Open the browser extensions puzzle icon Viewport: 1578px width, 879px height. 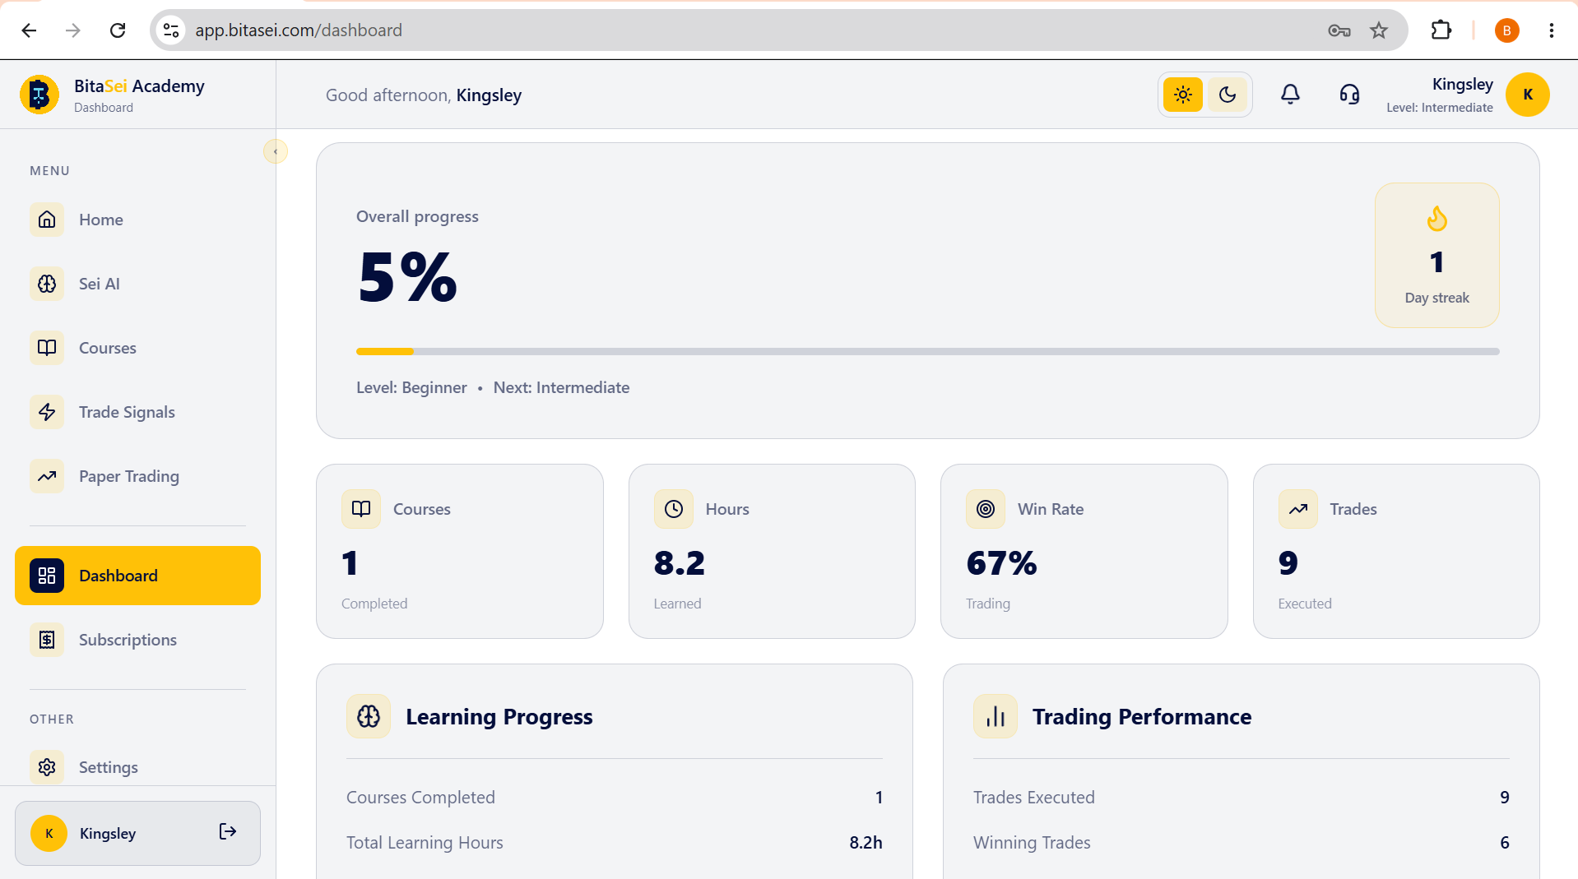[1441, 30]
